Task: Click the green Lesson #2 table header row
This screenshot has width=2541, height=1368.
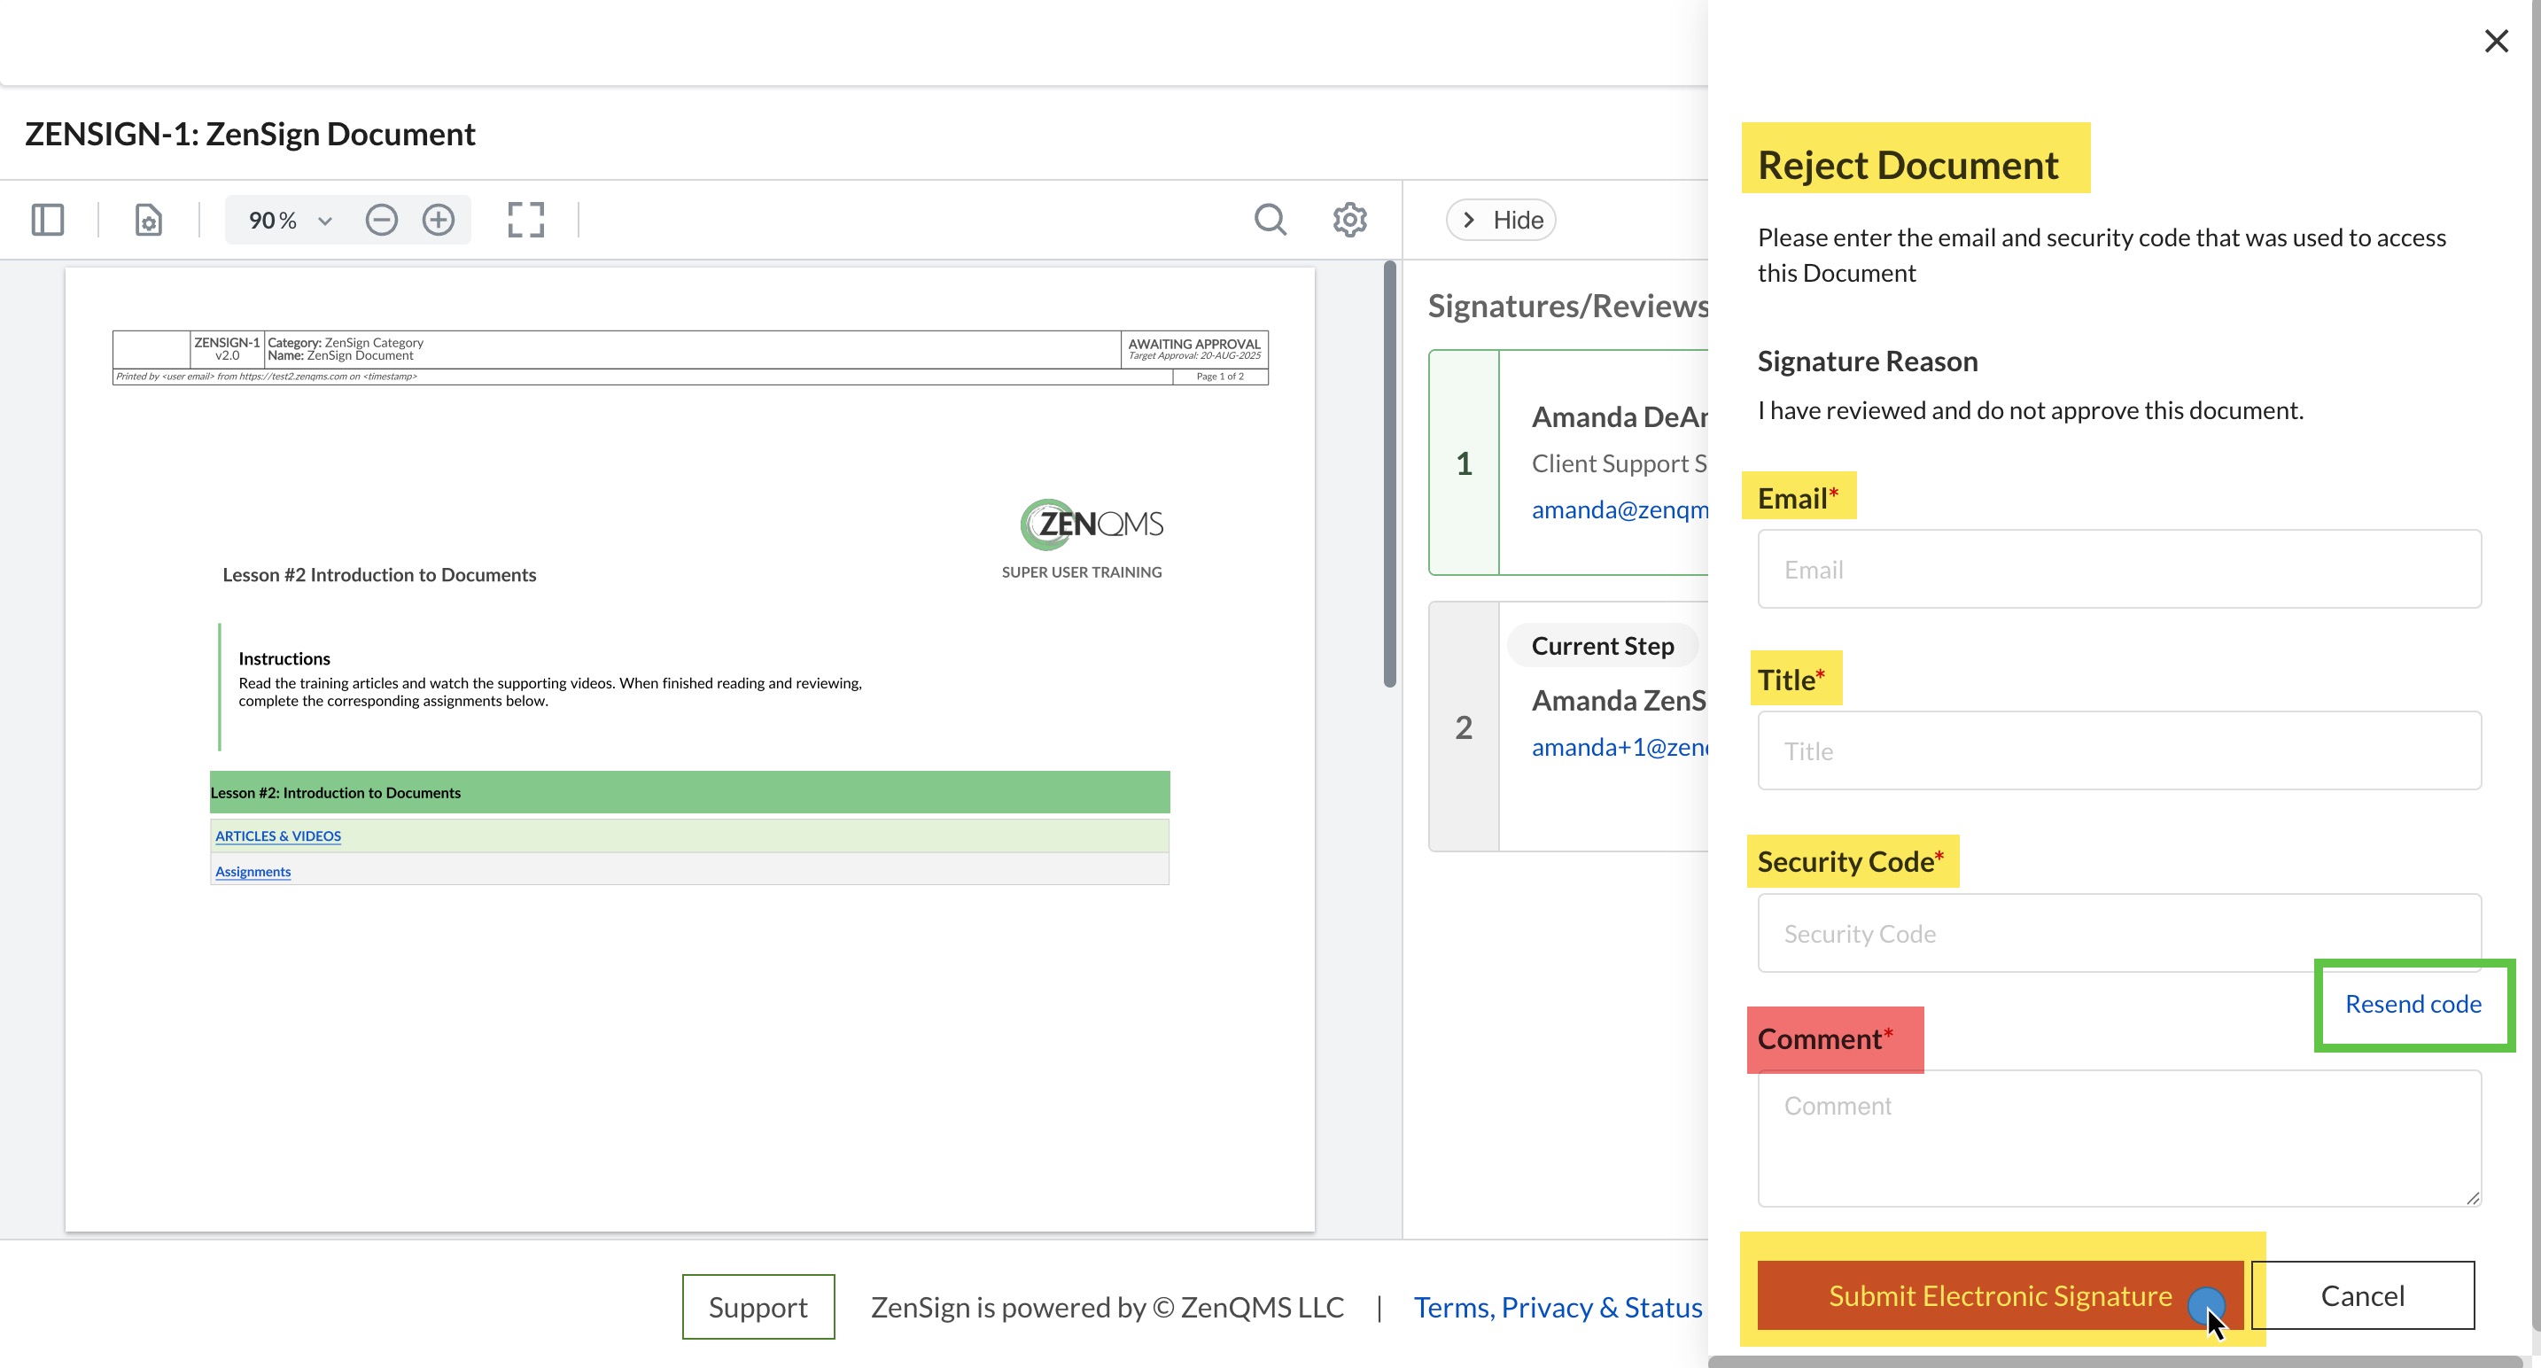Action: (689, 792)
